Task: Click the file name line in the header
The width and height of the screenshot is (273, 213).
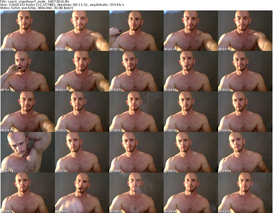Action: (x=35, y=2)
